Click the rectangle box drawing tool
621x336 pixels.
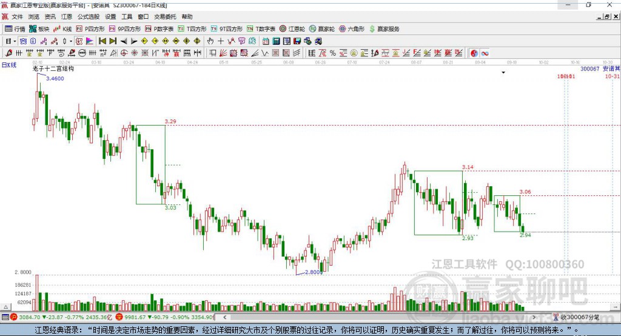click(213, 53)
